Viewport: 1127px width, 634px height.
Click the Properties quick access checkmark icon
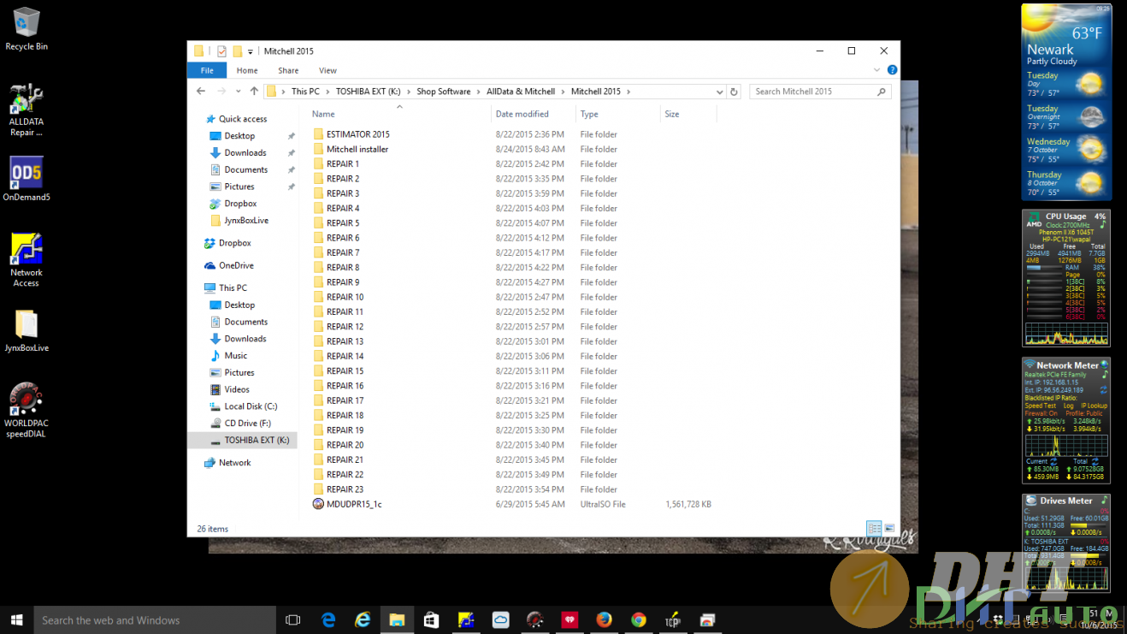point(221,51)
